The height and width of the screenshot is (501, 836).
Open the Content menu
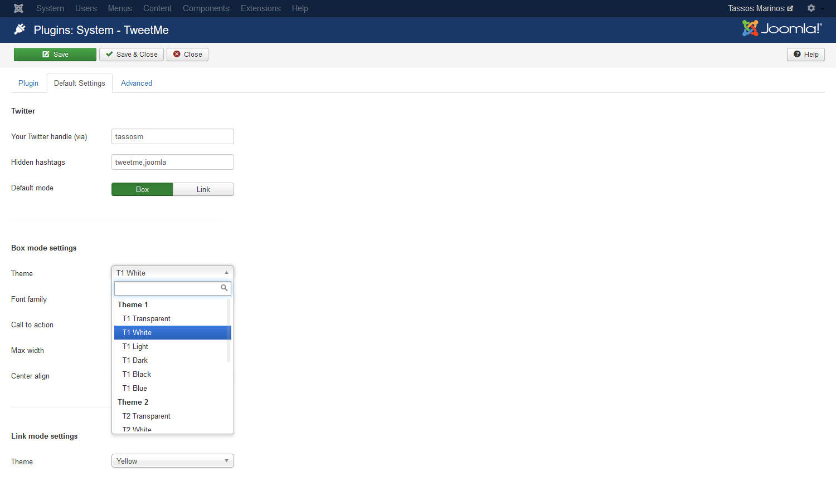click(x=157, y=8)
